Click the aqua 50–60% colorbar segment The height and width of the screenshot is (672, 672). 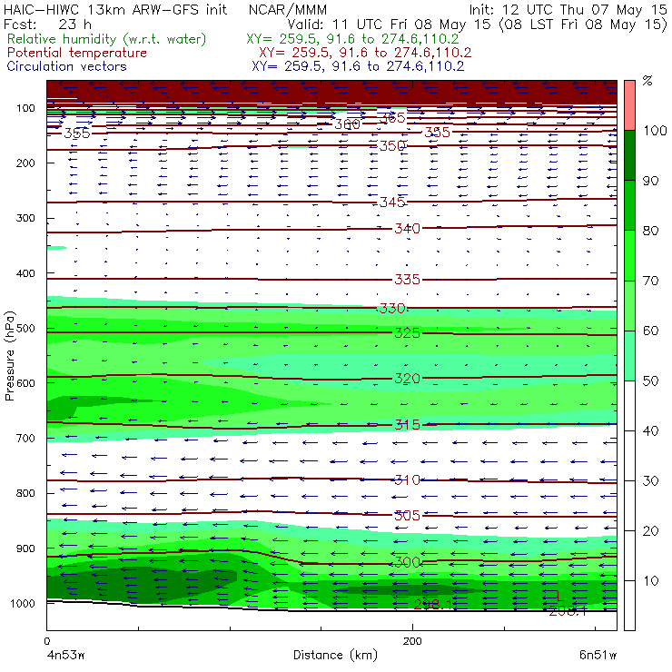(x=629, y=356)
